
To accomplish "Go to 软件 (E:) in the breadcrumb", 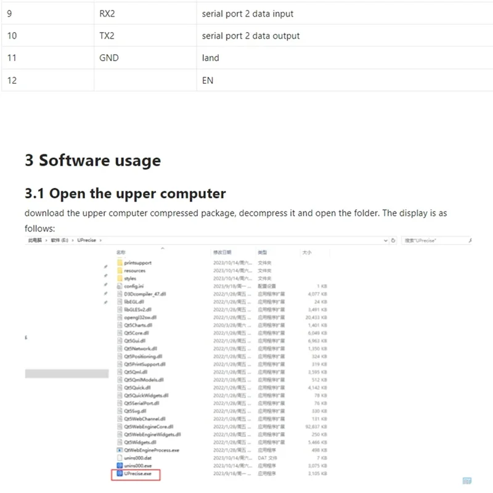I will [60, 240].
